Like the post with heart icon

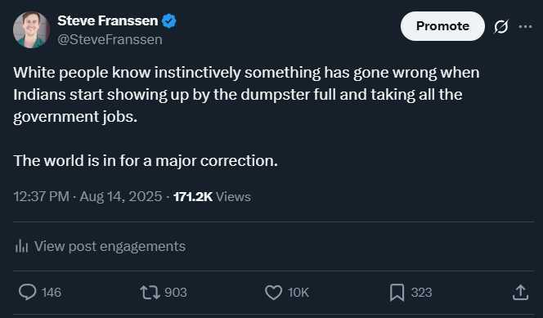pos(274,293)
